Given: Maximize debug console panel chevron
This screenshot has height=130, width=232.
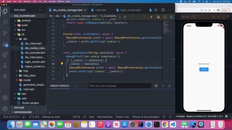Looking at the screenshot, I should tap(163, 86).
